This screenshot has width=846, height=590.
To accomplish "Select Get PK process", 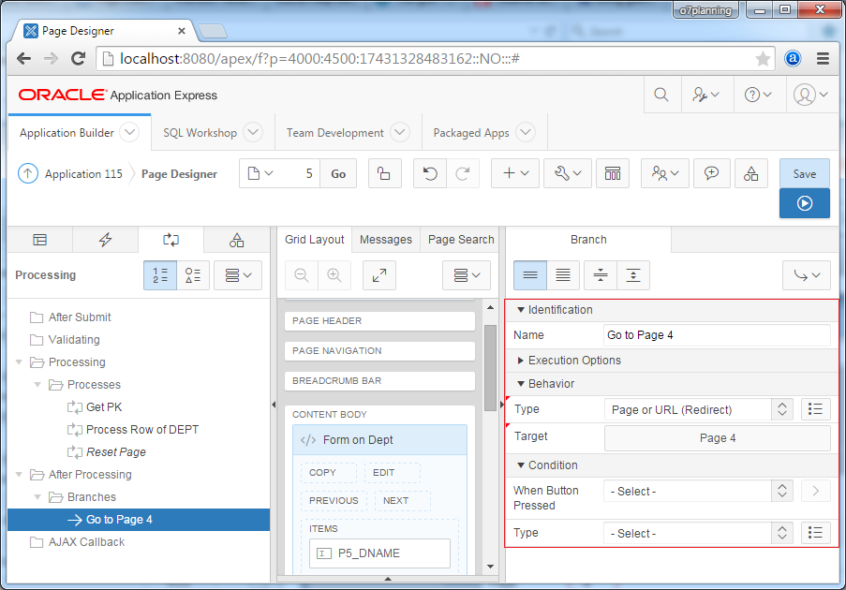I will [104, 407].
